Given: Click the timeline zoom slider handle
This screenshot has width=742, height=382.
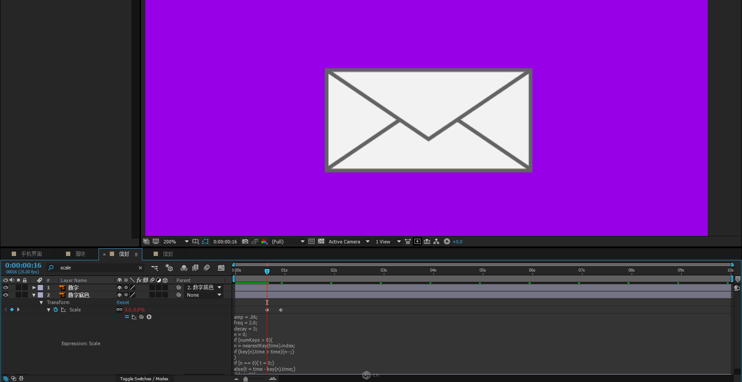Looking at the screenshot, I should [246, 379].
